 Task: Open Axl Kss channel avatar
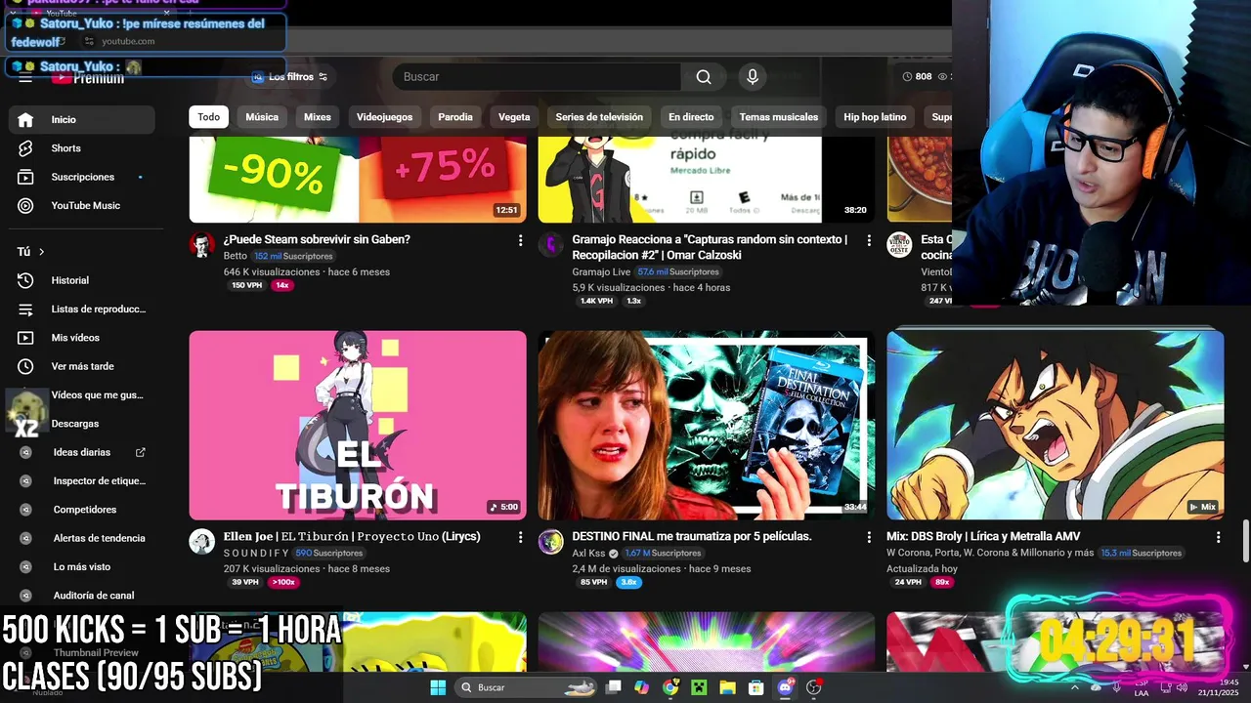coord(551,542)
